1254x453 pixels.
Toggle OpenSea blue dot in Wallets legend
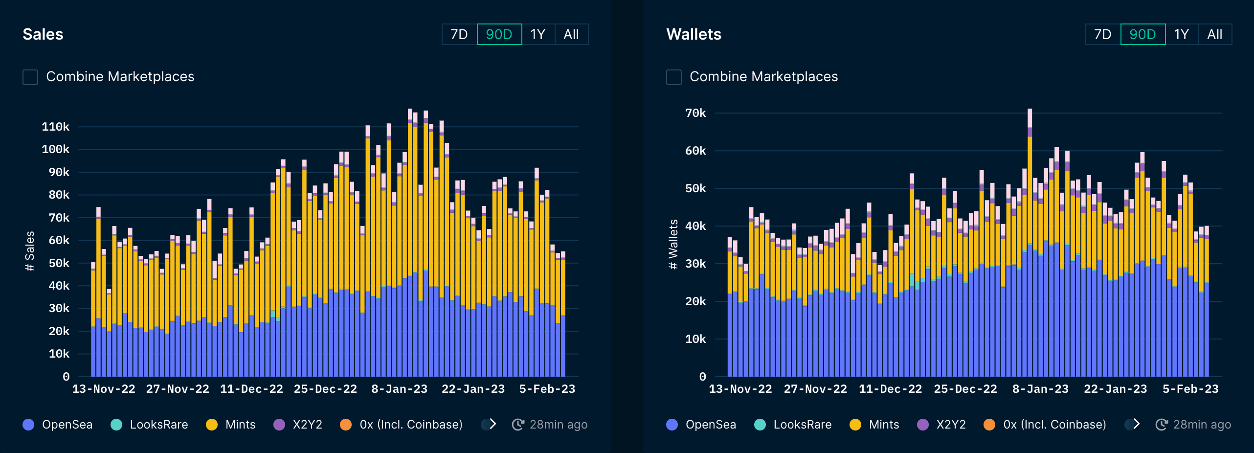(672, 425)
